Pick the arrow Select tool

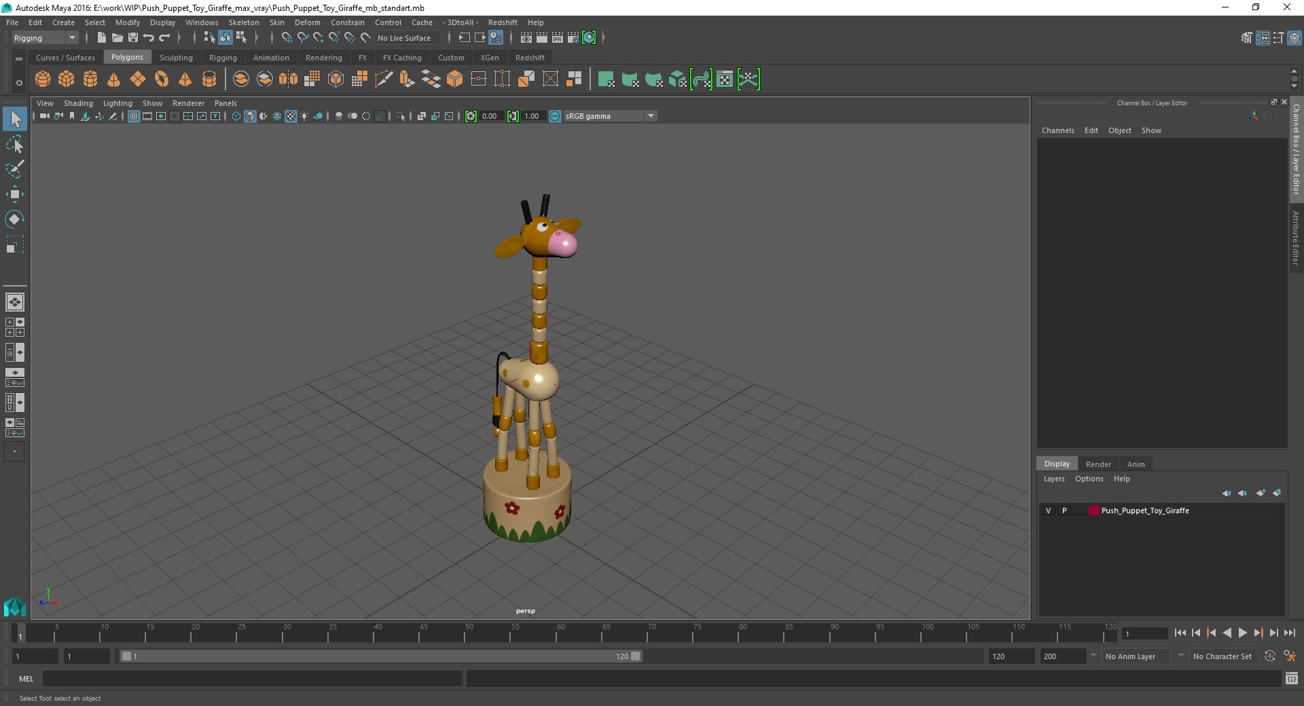coord(15,119)
